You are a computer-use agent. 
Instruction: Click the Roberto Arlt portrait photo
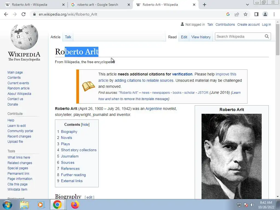(x=231, y=156)
